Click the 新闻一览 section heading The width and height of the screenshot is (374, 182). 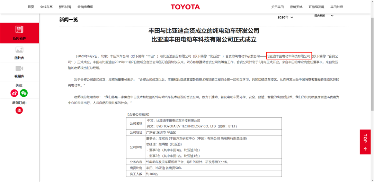pos(69,20)
